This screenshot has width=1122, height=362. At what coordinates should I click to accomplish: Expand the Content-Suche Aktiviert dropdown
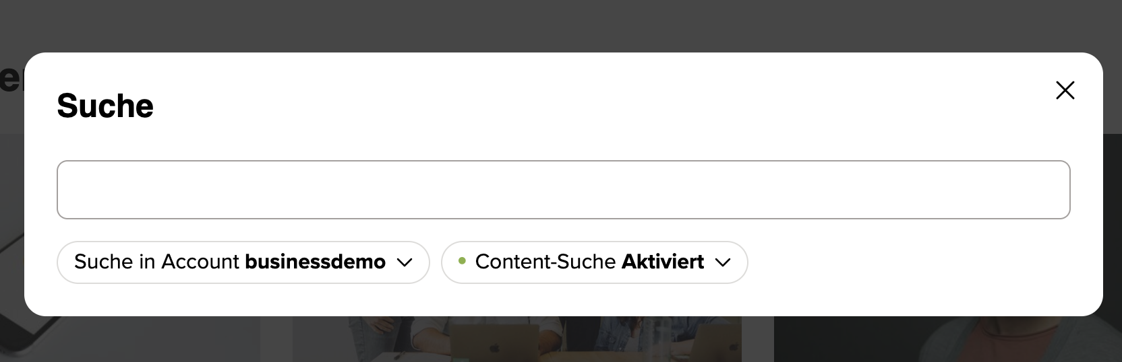coord(594,262)
